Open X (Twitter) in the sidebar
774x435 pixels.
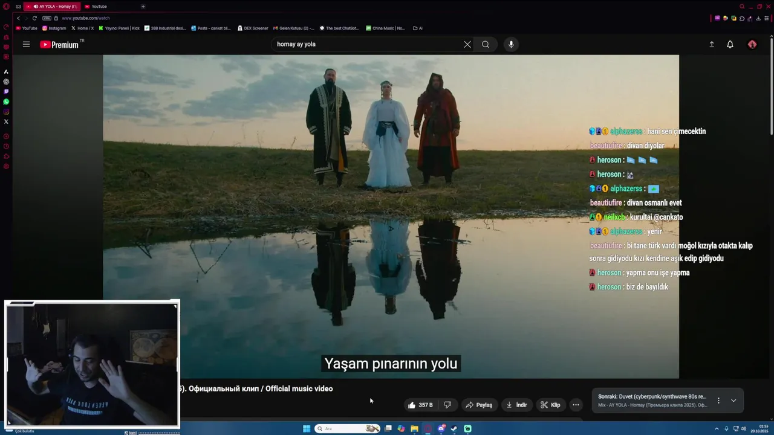[6, 121]
